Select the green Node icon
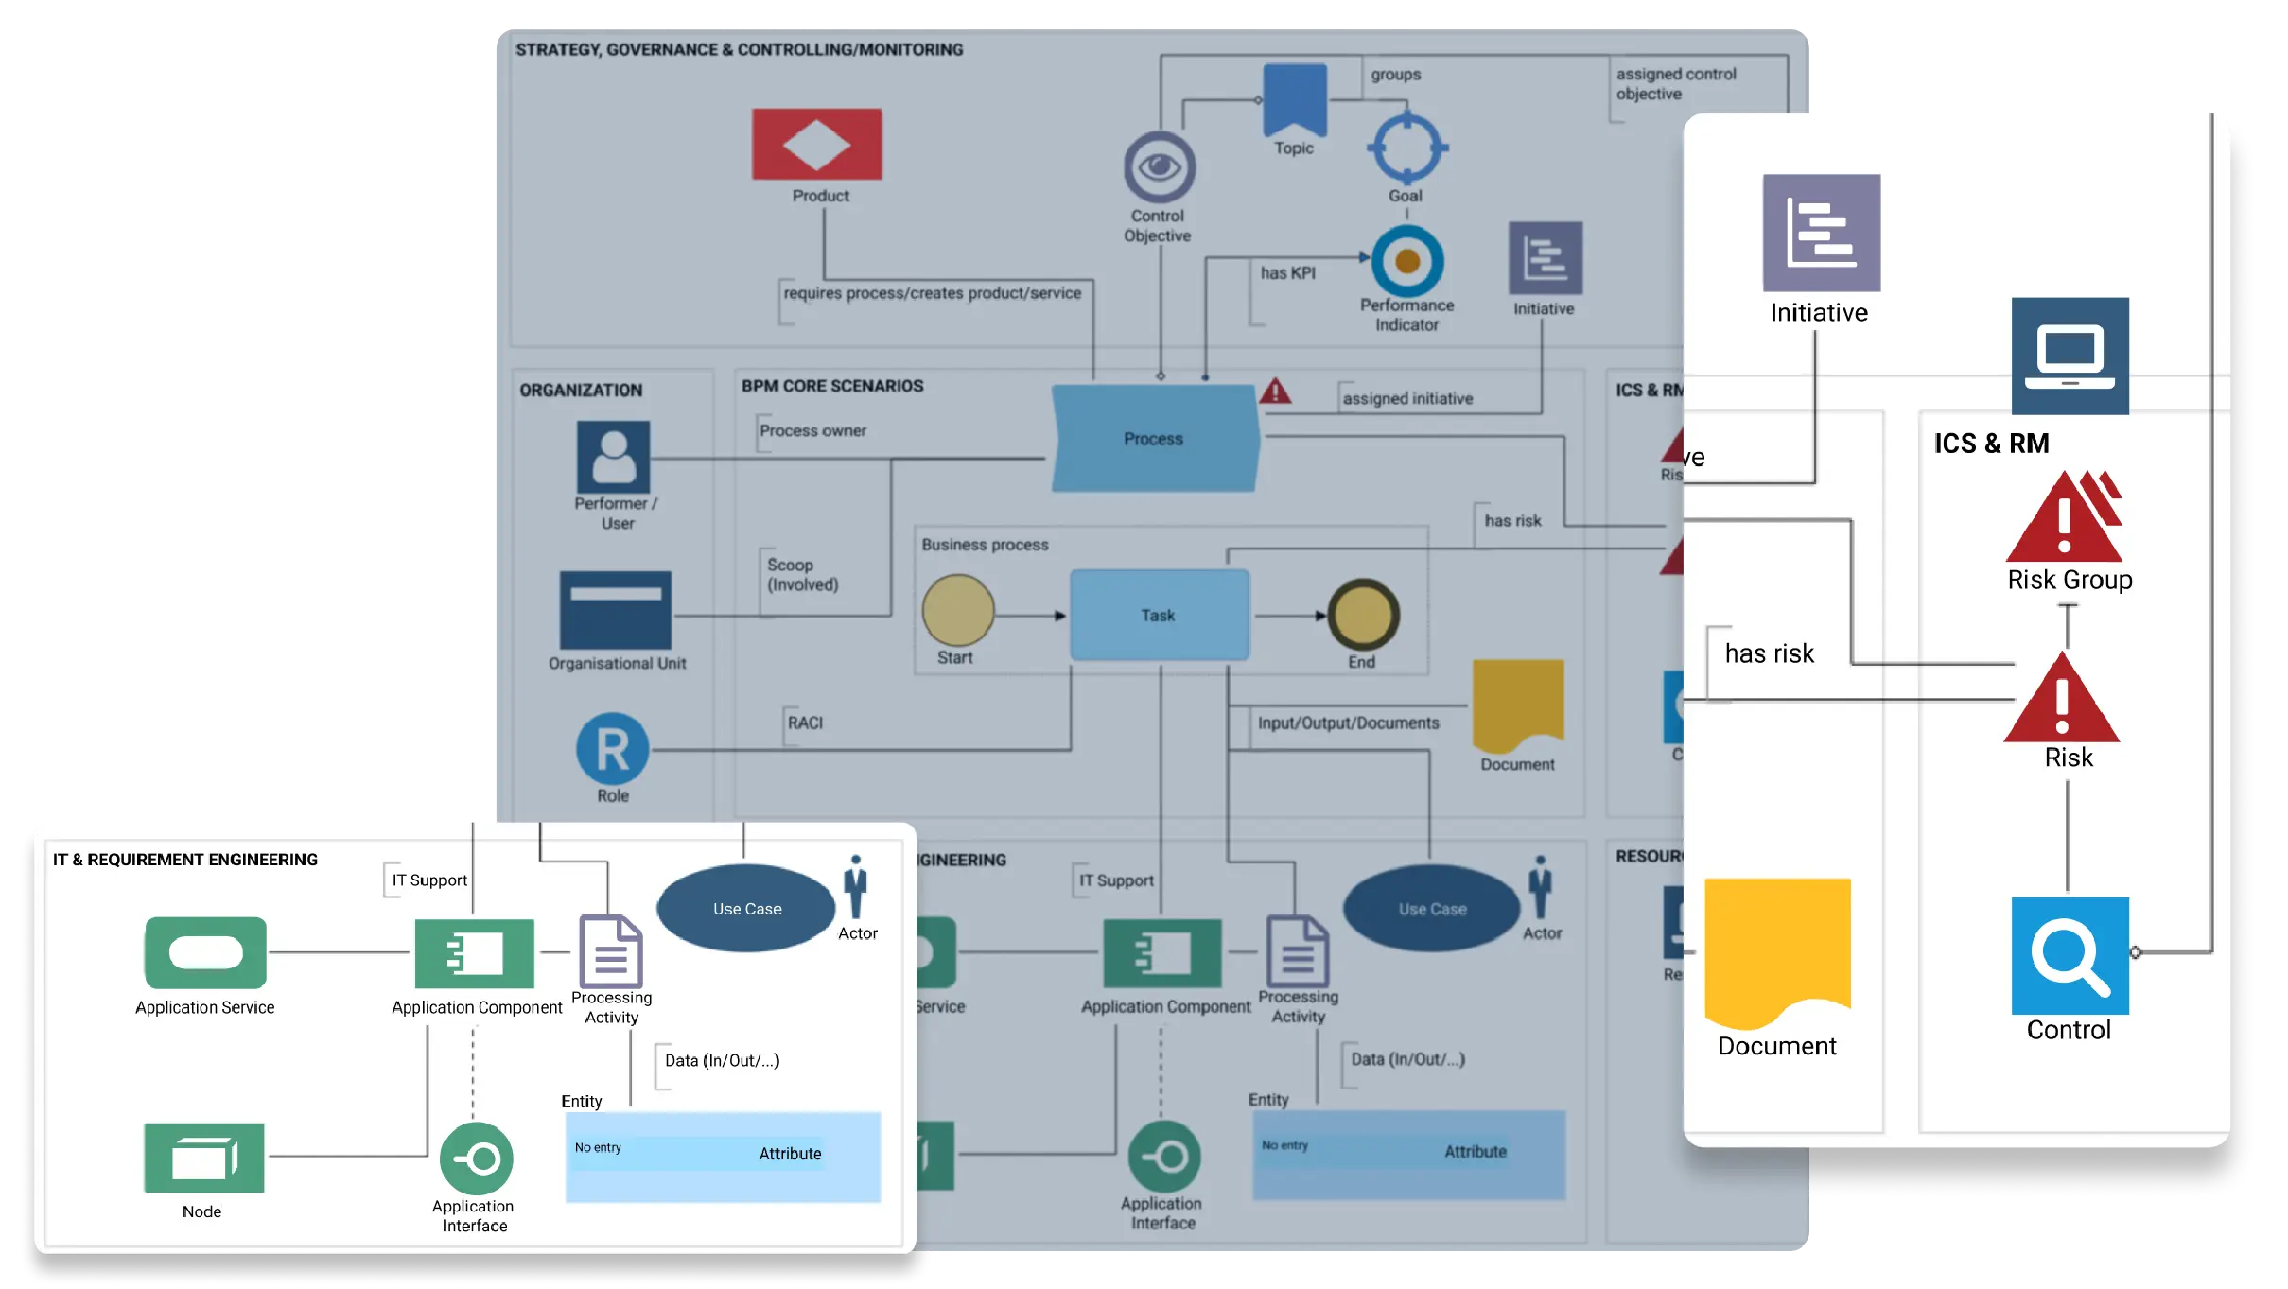This screenshot has height=1289, width=2288. pos(203,1158)
